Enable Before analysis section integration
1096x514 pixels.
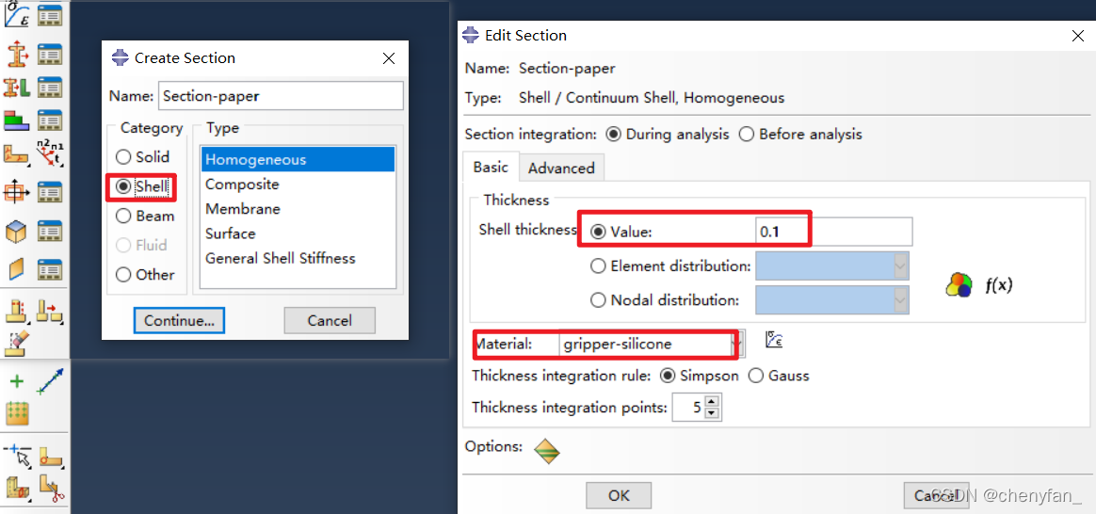[747, 134]
